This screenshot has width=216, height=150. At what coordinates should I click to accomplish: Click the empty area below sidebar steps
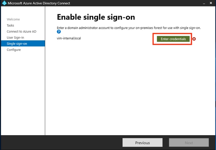[x=23, y=94]
